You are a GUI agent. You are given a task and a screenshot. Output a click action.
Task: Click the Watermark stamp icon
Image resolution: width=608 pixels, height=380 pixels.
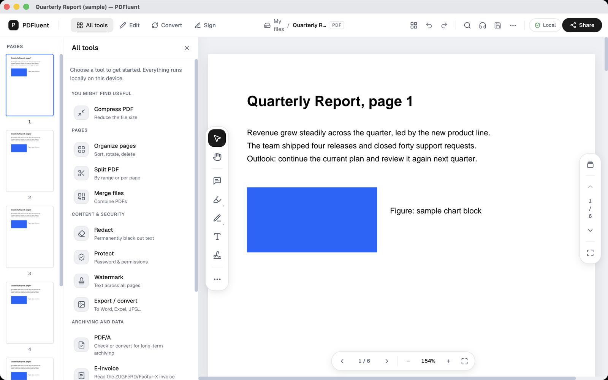[x=81, y=281]
